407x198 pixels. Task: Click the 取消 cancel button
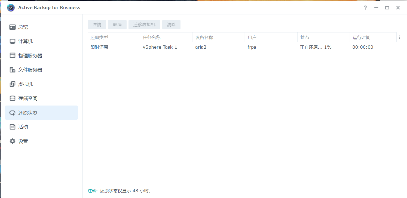pos(117,24)
